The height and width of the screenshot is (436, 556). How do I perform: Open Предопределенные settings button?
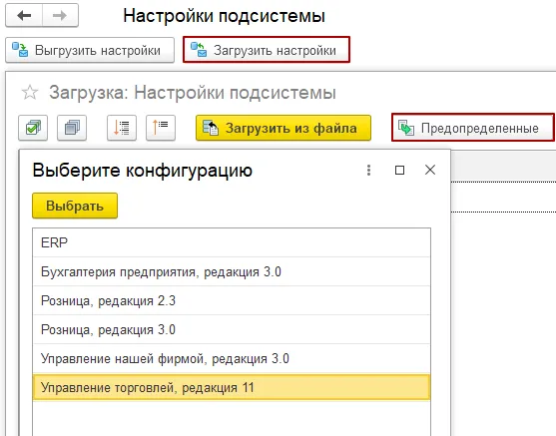point(473,128)
